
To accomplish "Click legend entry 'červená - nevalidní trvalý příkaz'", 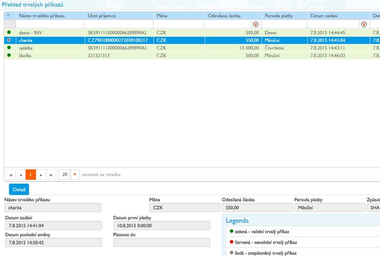I will [x=266, y=242].
